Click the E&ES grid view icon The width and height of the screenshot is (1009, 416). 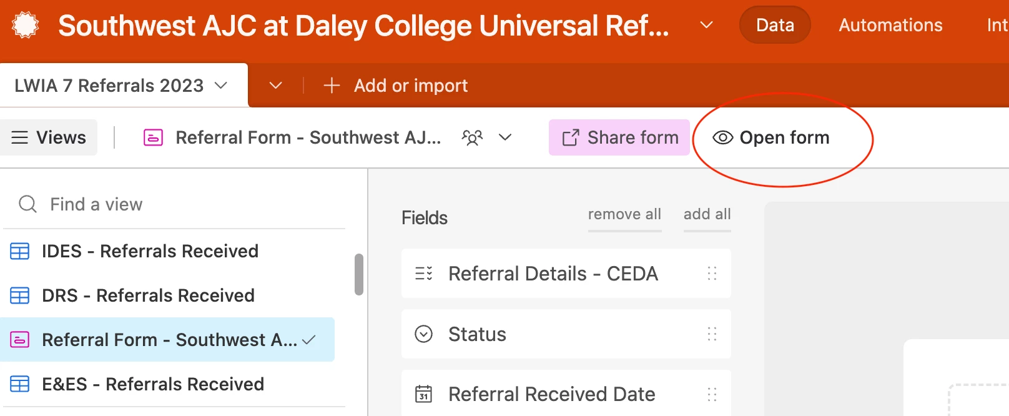(x=20, y=384)
